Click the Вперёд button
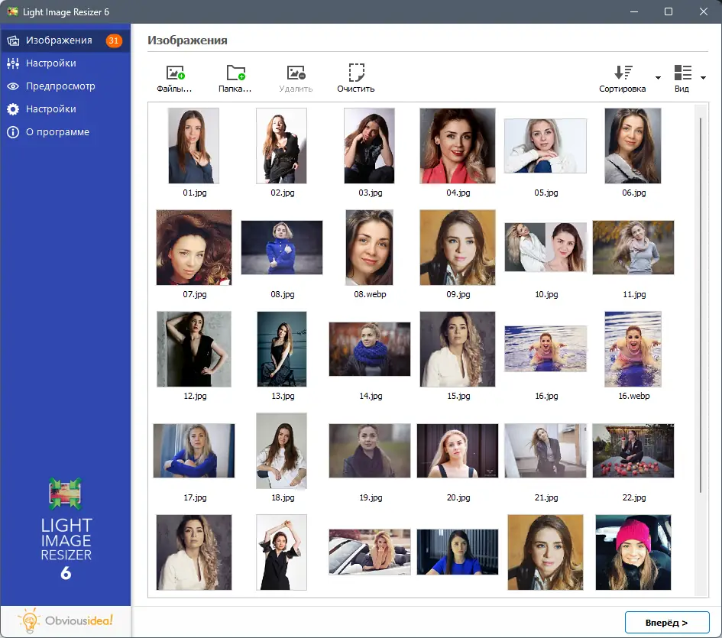Viewport: 722px width, 638px height. (669, 622)
